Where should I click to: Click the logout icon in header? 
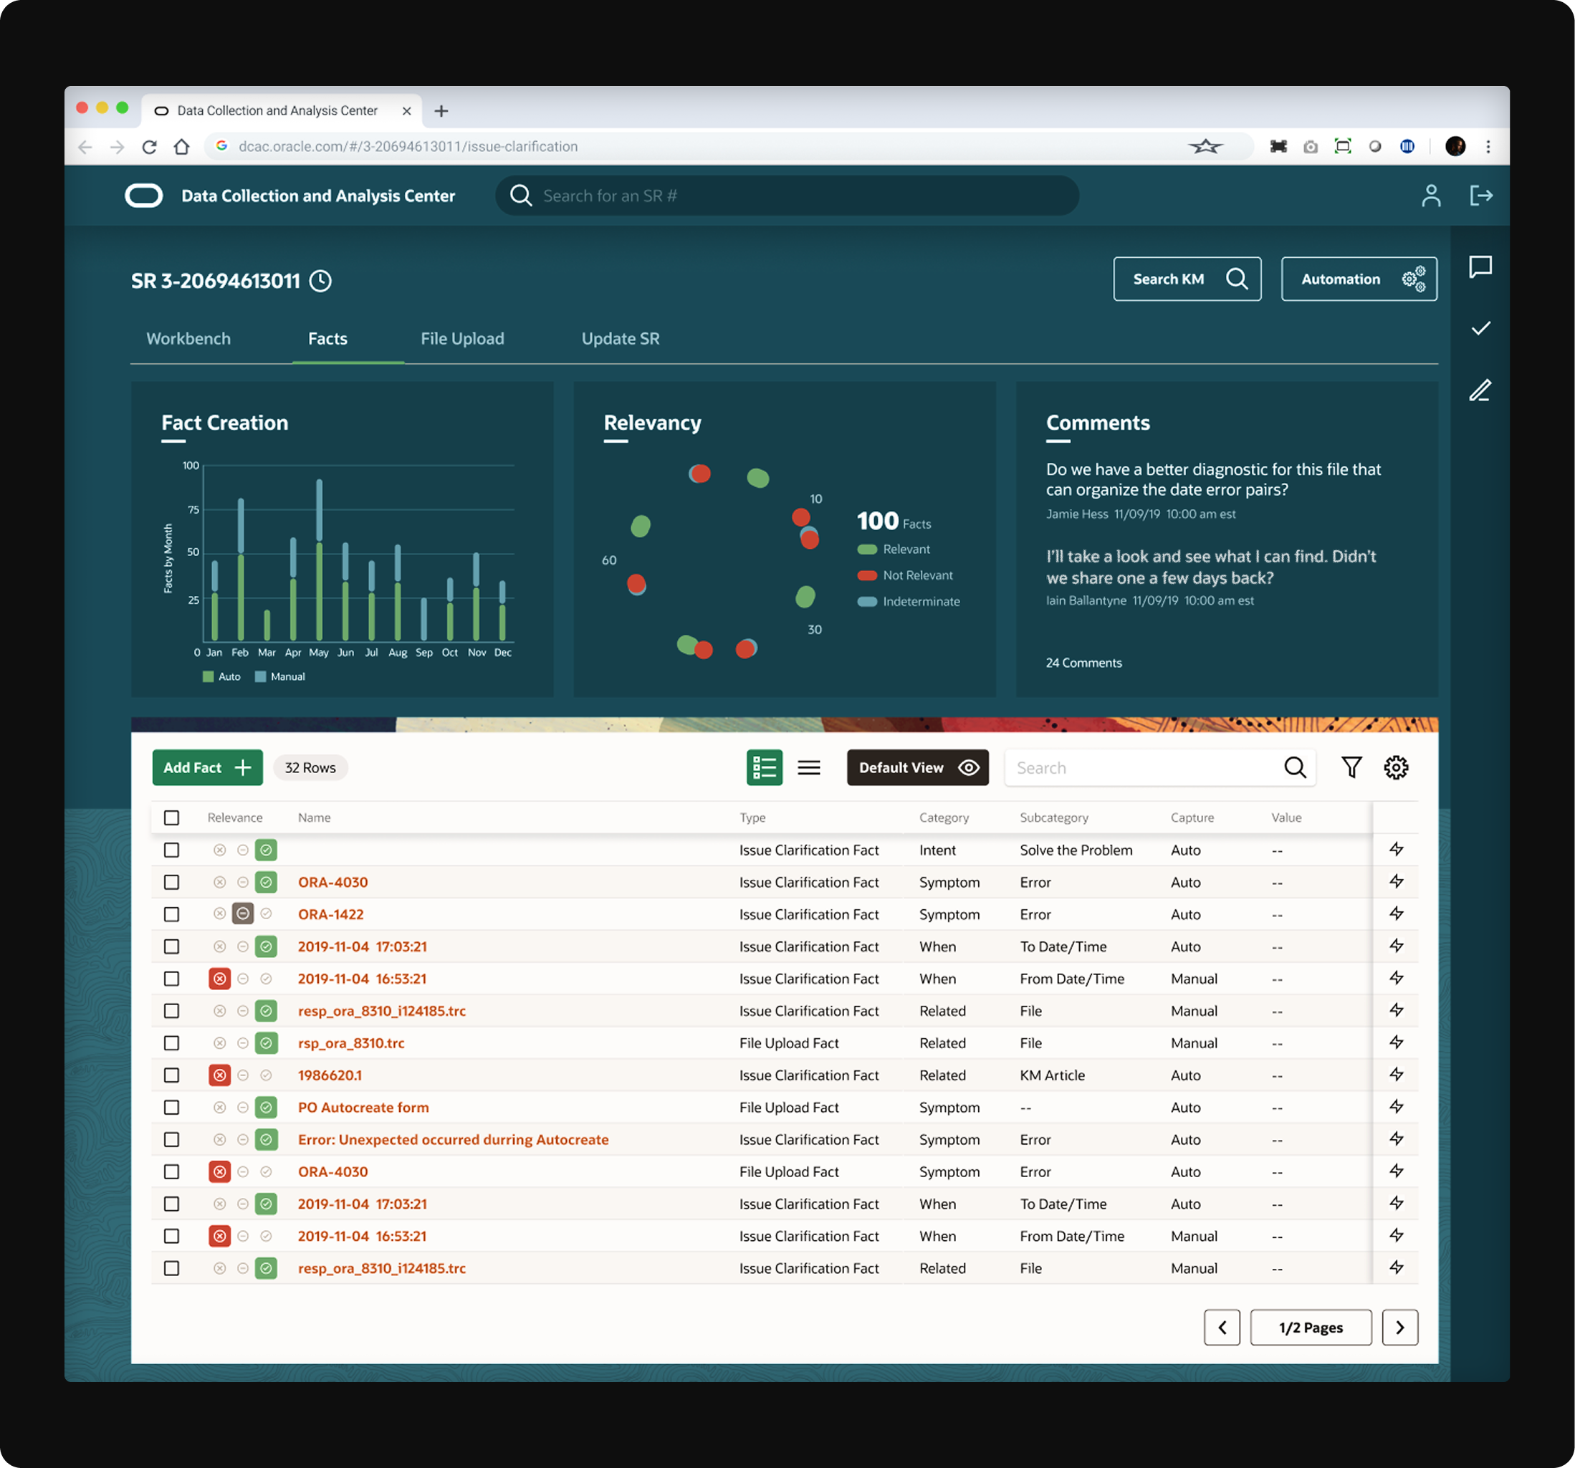pos(1480,195)
